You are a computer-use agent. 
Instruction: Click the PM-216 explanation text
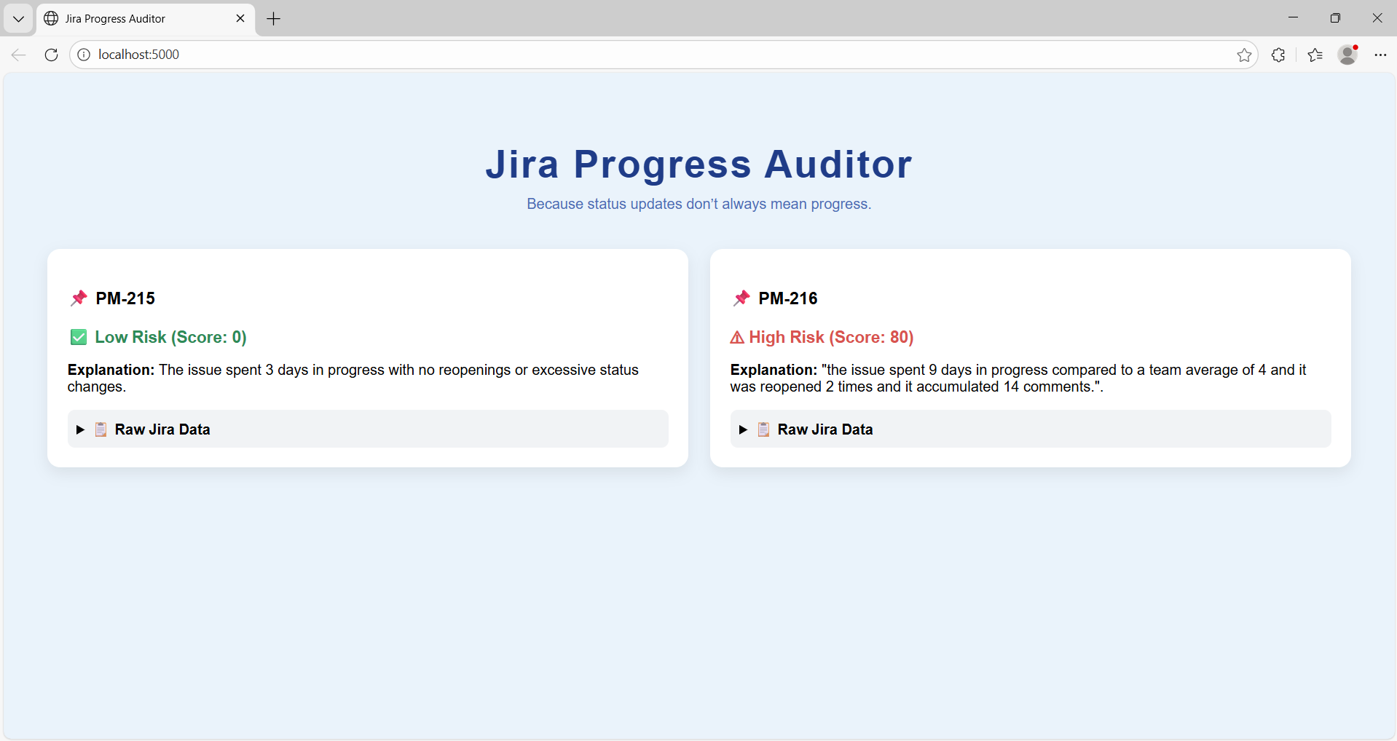pyautogui.click(x=1018, y=378)
